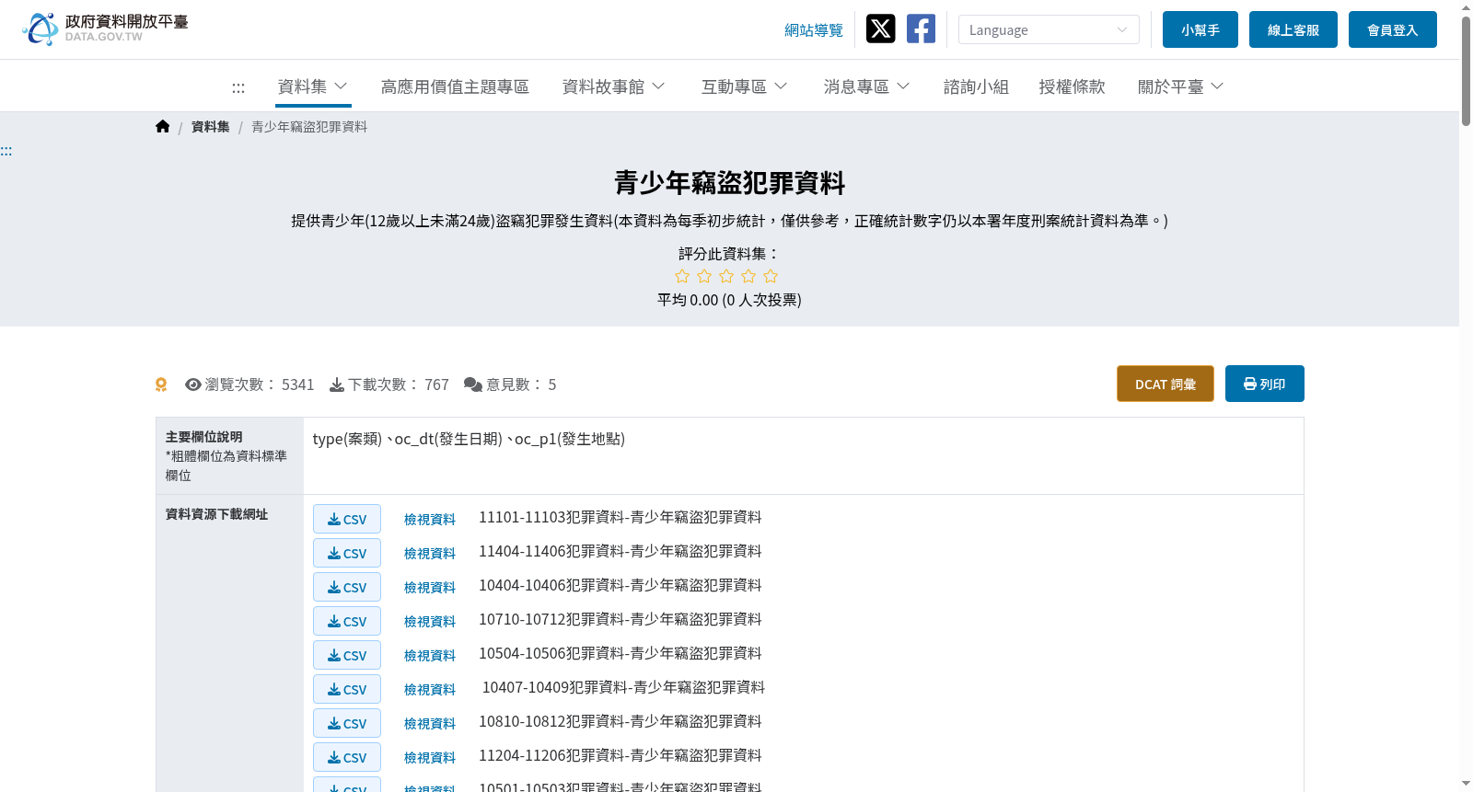Click the orange badge award icon

[161, 385]
